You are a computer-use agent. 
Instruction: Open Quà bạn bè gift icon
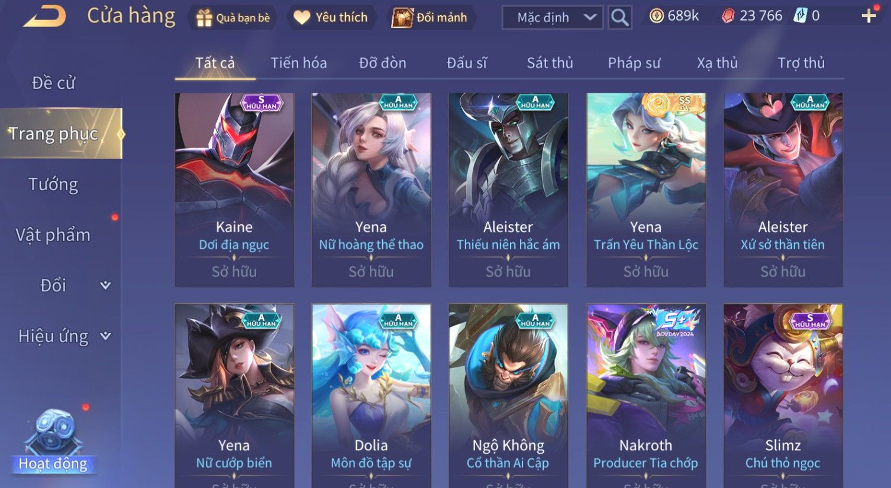(233, 18)
